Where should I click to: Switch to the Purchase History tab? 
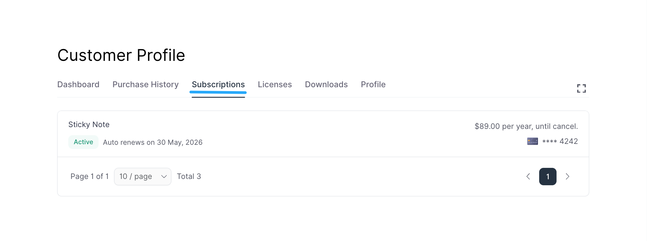click(x=146, y=85)
